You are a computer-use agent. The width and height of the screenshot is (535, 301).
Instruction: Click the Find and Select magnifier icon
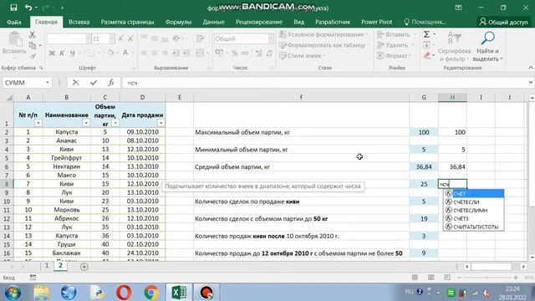coord(487,38)
